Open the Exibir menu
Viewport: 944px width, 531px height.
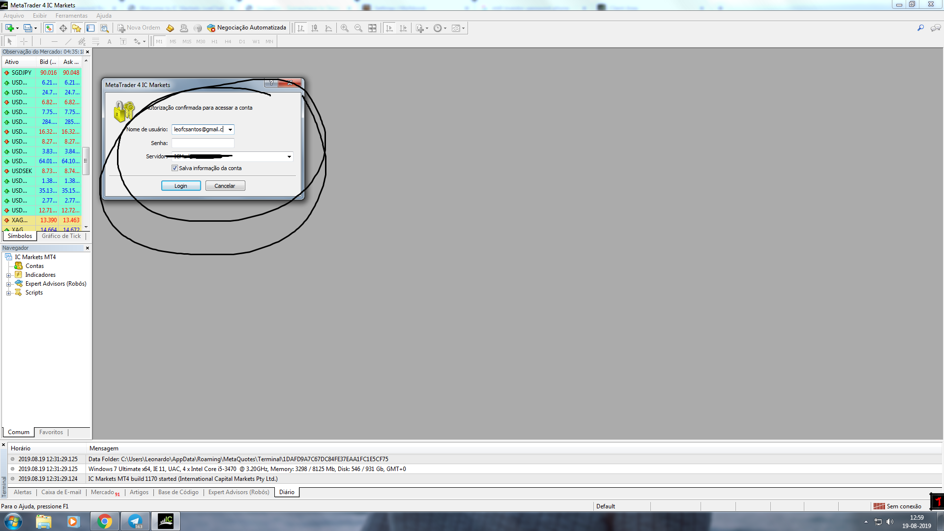coord(40,16)
